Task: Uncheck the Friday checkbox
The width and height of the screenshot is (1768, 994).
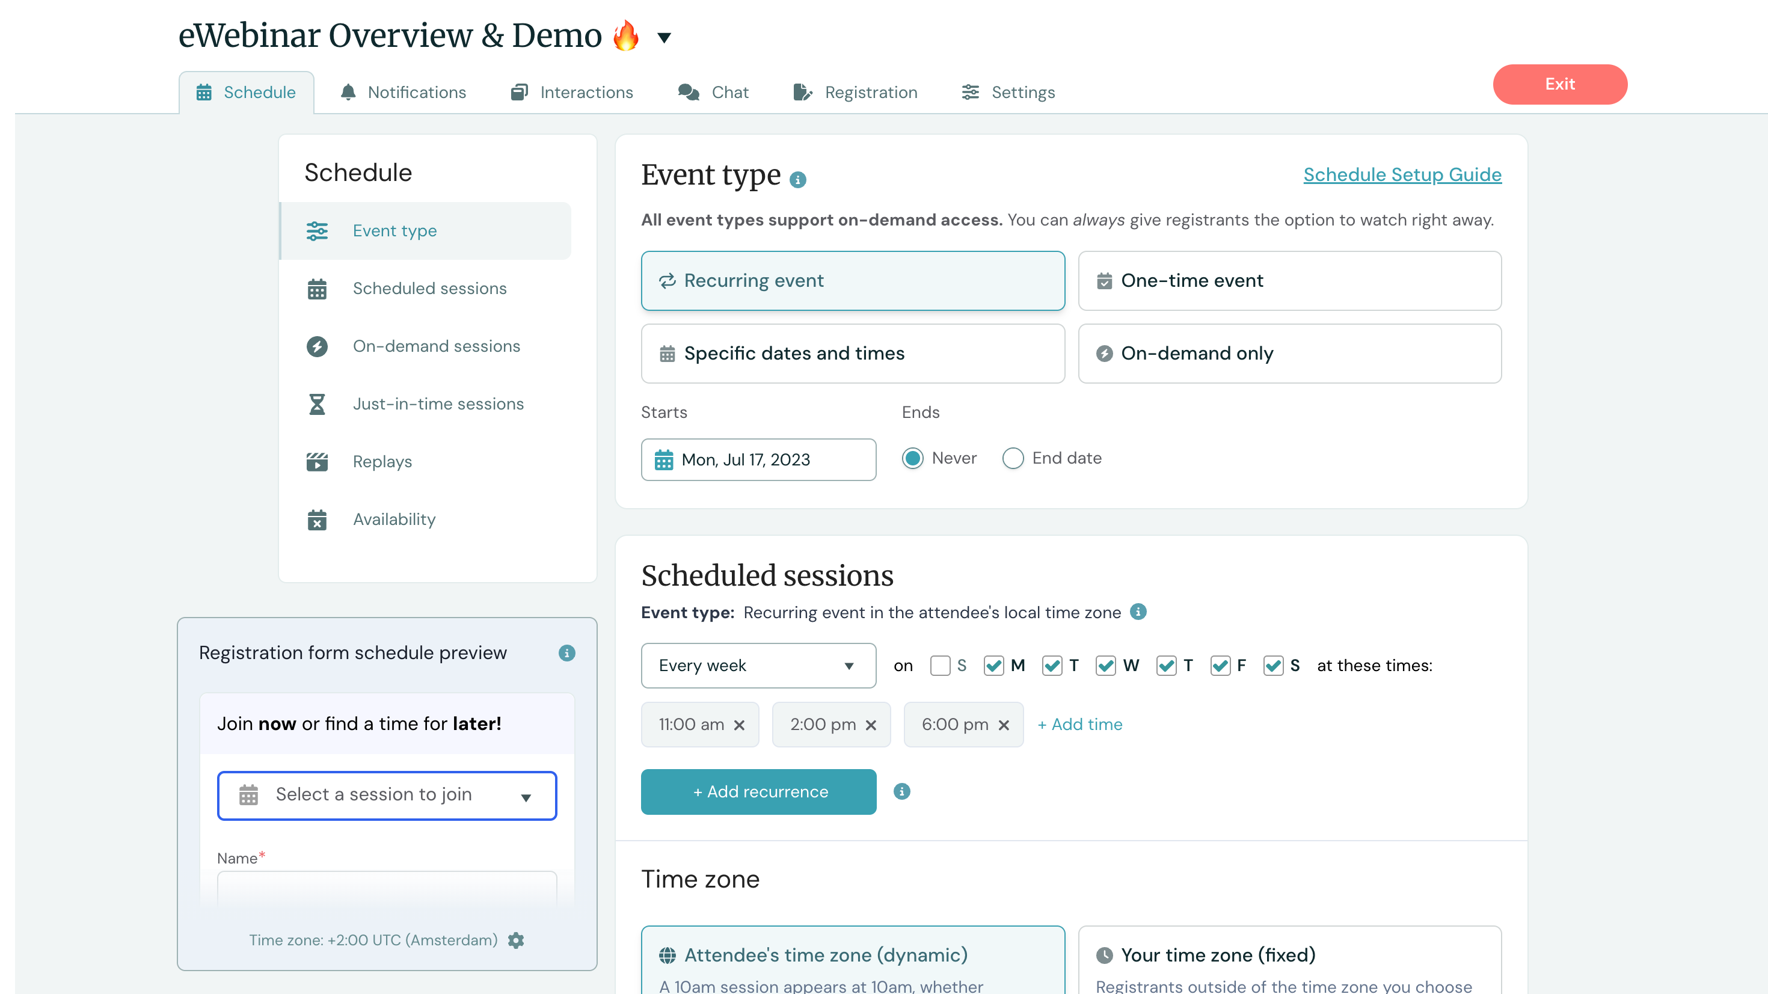Action: [1220, 665]
